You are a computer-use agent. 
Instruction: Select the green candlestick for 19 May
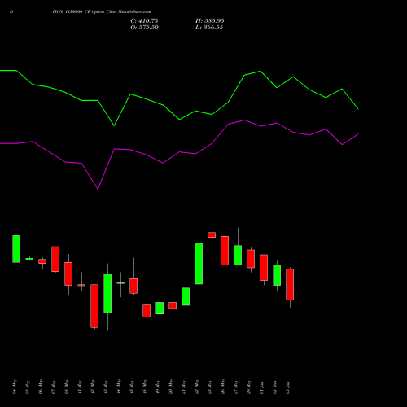click(x=160, y=308)
